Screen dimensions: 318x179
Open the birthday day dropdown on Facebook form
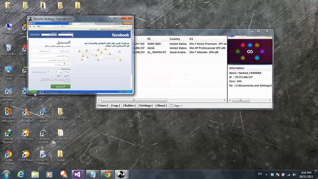click(x=67, y=72)
